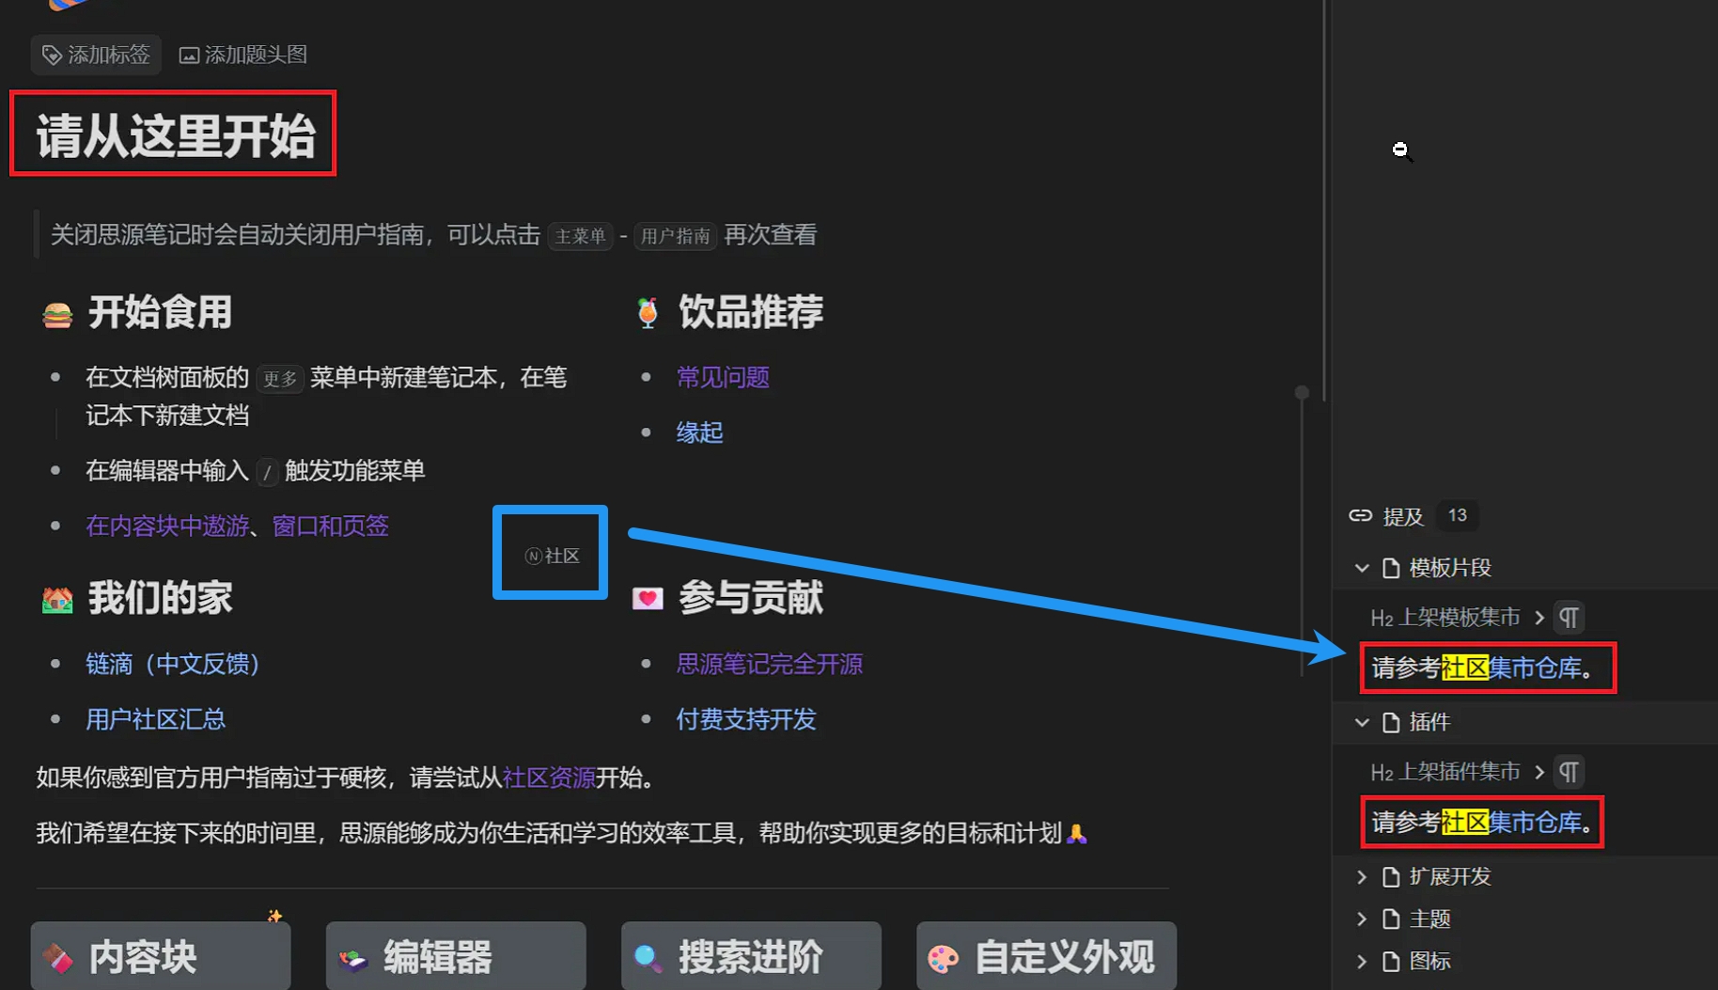The image size is (1718, 990).
Task: Open the 常见问题 link
Action: [723, 376]
